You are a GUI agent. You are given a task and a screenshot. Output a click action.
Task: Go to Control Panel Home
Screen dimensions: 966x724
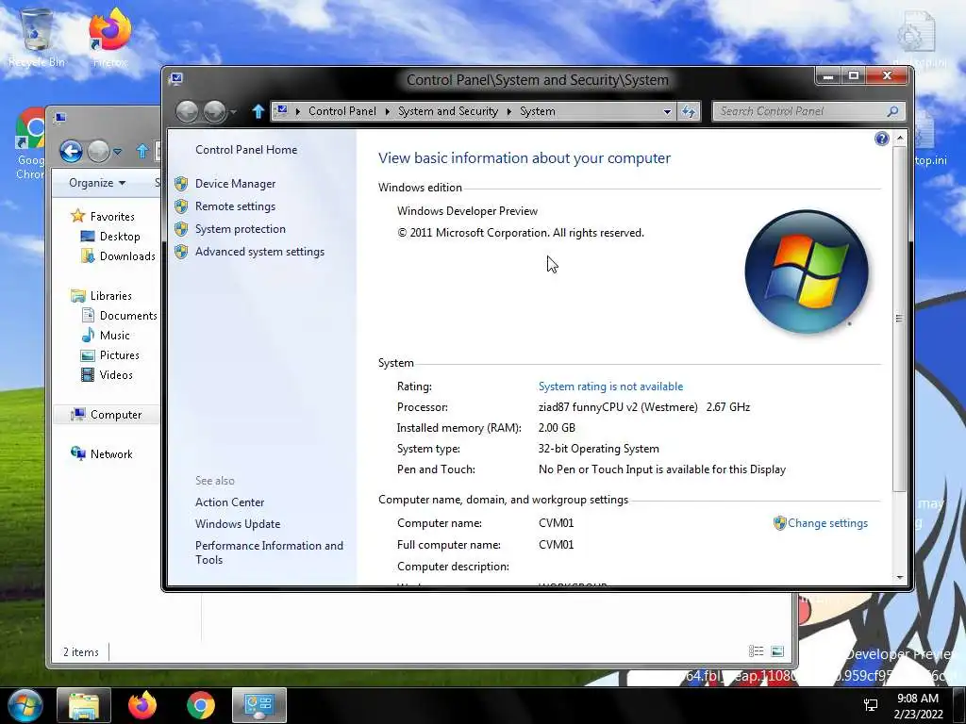pos(246,150)
